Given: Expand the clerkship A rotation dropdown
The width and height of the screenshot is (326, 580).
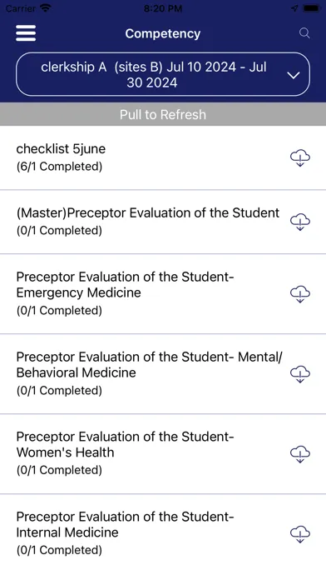Looking at the screenshot, I should (x=163, y=74).
